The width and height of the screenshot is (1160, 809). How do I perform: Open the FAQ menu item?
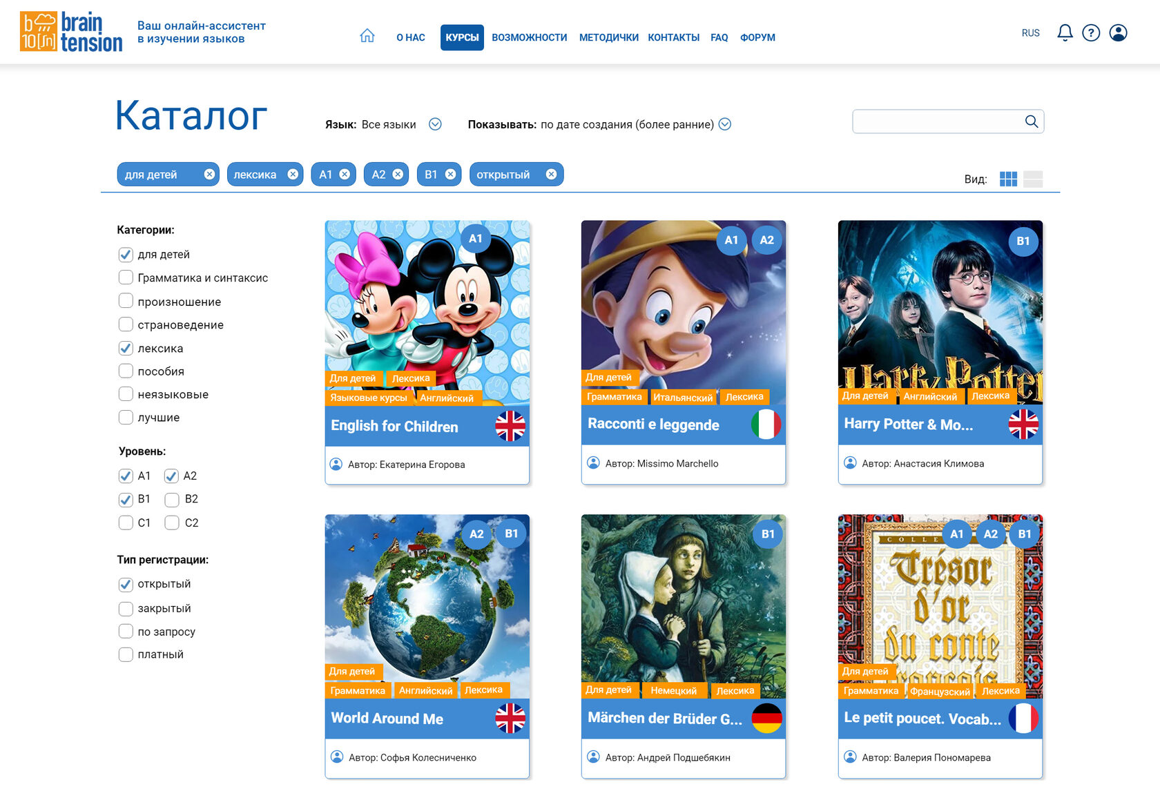[x=719, y=37]
